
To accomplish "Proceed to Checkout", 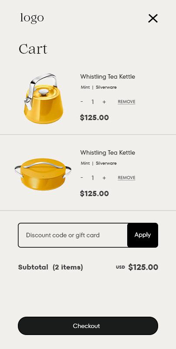I will [88, 326].
